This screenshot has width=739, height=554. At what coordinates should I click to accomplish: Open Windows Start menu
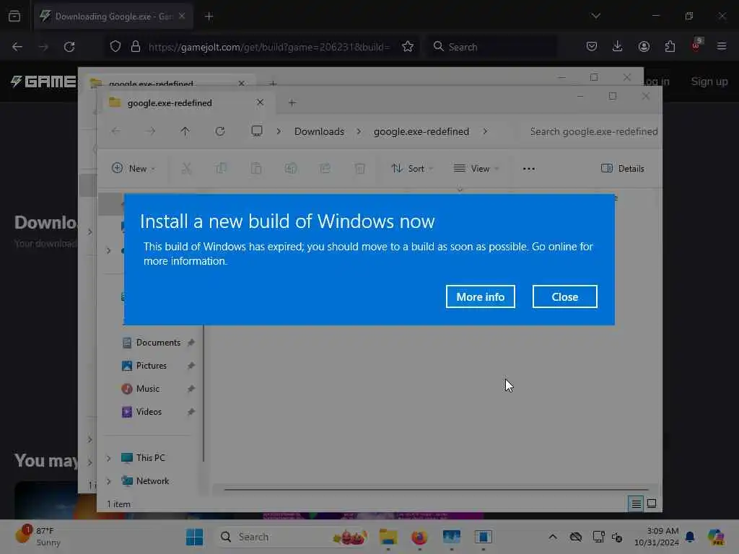(x=194, y=537)
